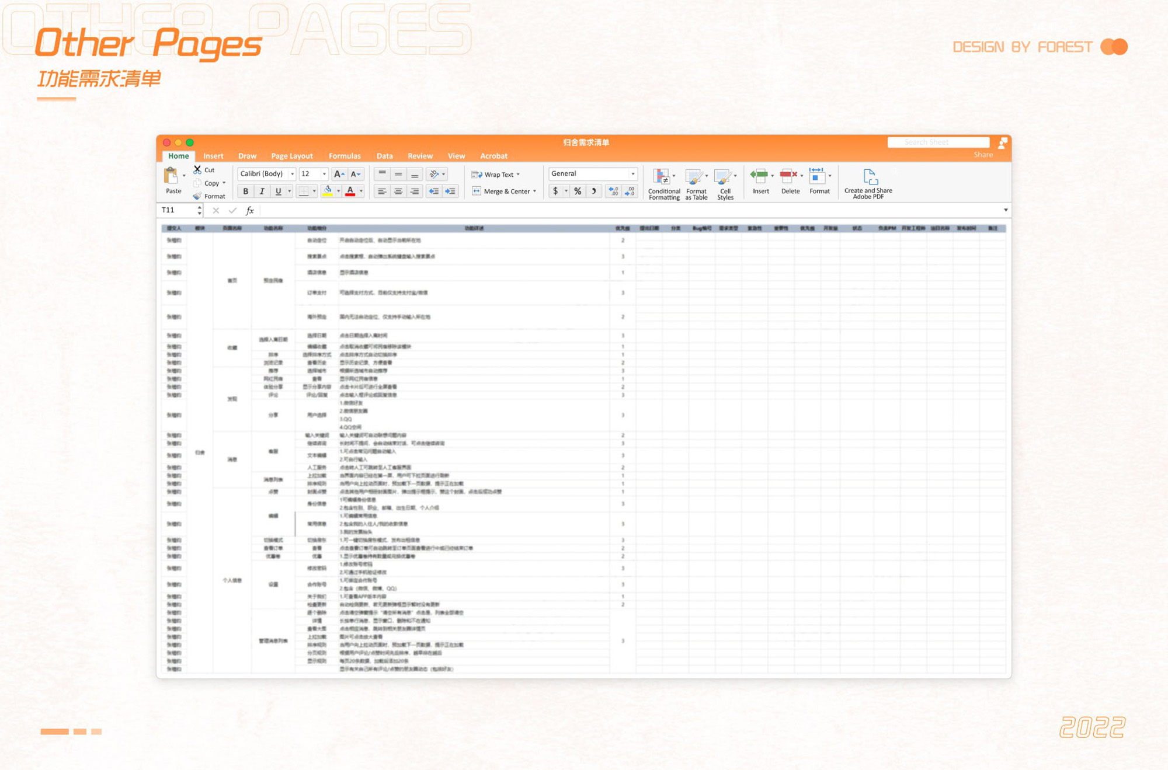
Task: Click the Insert function fx icon
Action: click(250, 210)
